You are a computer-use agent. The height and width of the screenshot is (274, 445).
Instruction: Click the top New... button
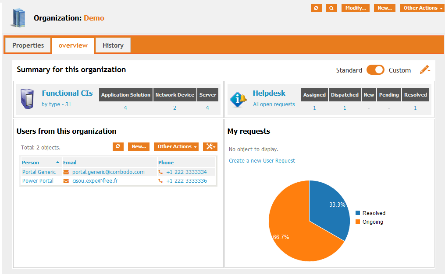(384, 8)
